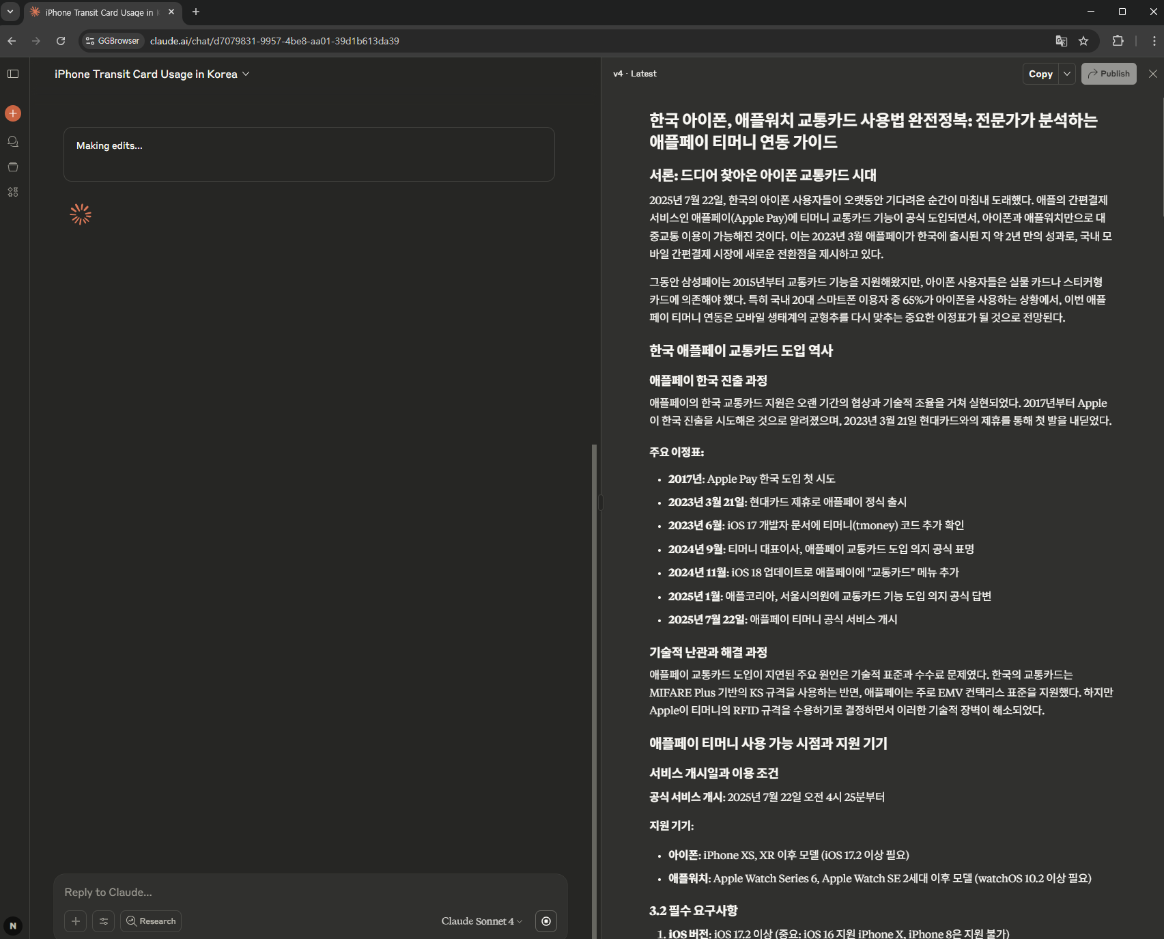Click the '2024년 11월' iOS 18 bullet
This screenshot has width=1164, height=939.
pyautogui.click(x=814, y=572)
